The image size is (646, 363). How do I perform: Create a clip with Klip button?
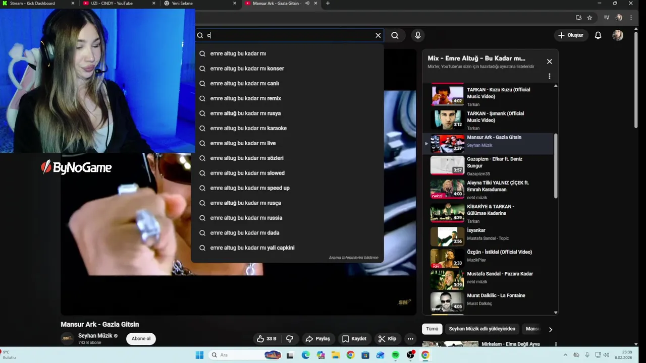[x=388, y=339]
